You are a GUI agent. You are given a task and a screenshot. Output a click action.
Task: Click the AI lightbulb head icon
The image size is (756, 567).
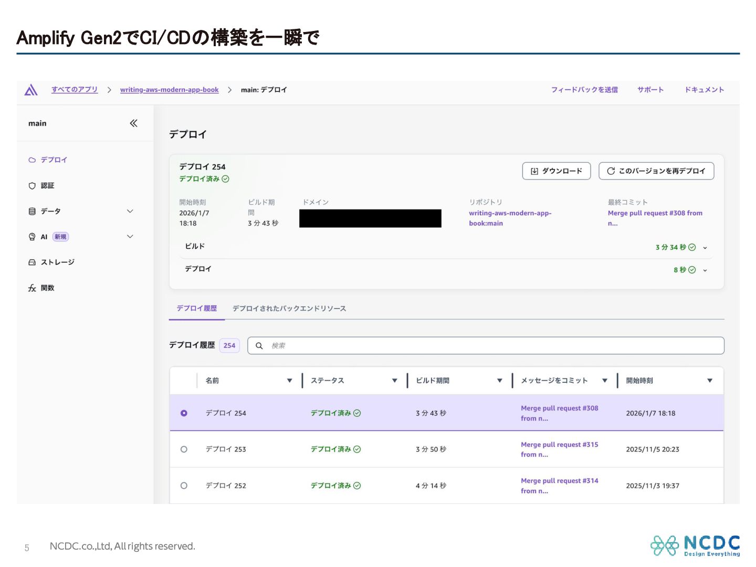[32, 237]
